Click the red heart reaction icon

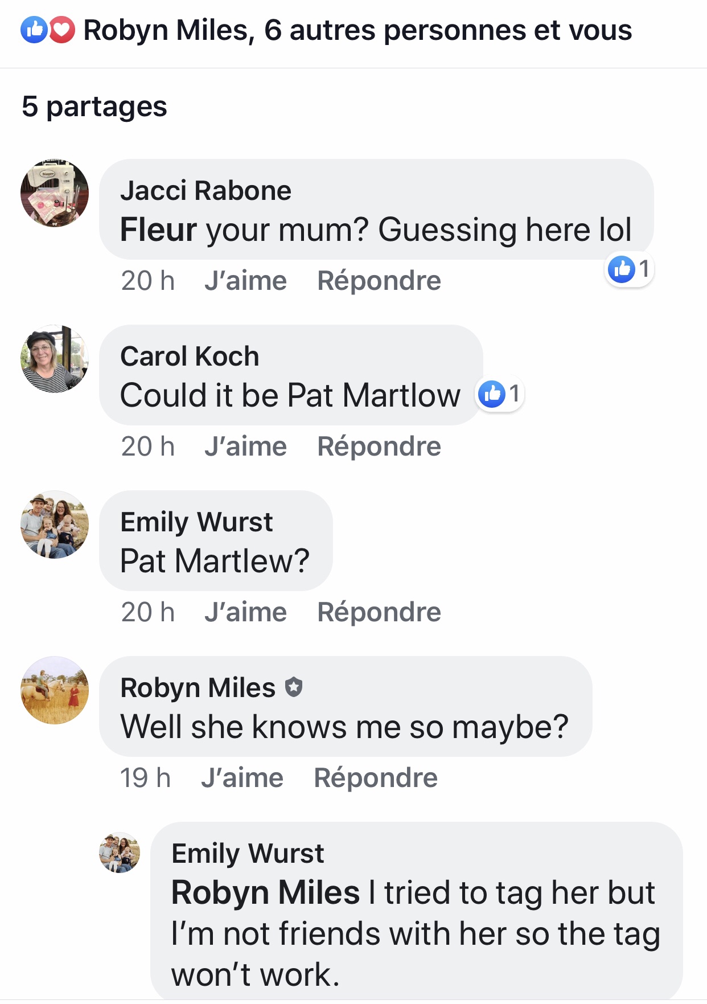point(62,30)
